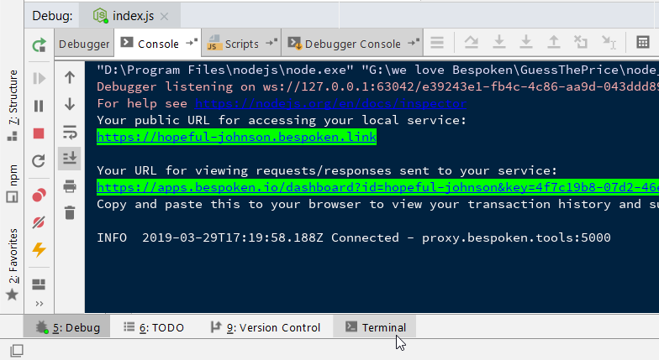The width and height of the screenshot is (659, 360).
Task: Toggle scroll to end of console
Action: click(x=70, y=159)
